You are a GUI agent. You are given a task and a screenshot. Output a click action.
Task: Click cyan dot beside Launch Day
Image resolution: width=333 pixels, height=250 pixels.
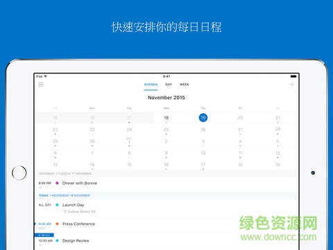coord(57,205)
